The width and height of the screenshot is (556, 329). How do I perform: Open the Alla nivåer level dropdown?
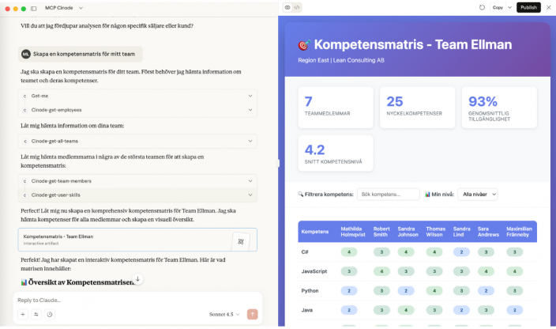(479, 194)
